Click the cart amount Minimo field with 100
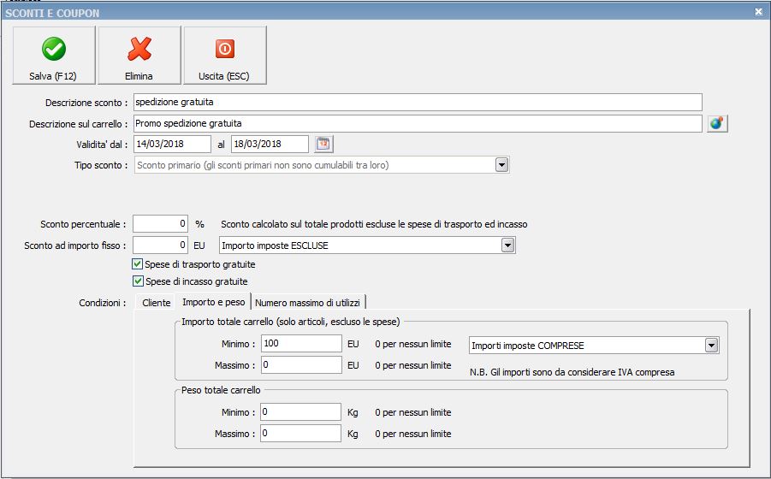 tap(301, 343)
